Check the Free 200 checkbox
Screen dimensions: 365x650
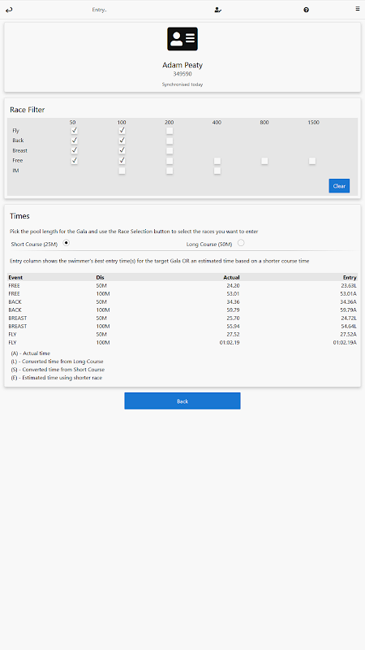pos(170,160)
